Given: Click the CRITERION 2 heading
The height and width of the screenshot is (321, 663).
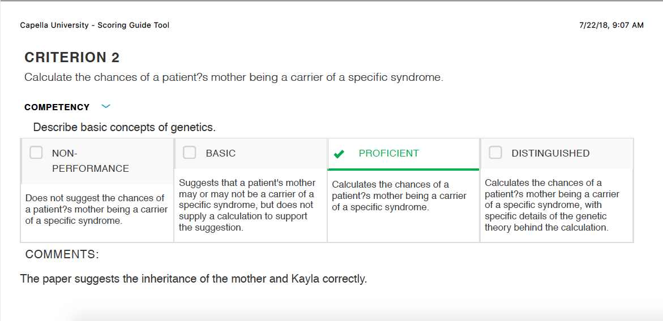Looking at the screenshot, I should click(x=72, y=58).
